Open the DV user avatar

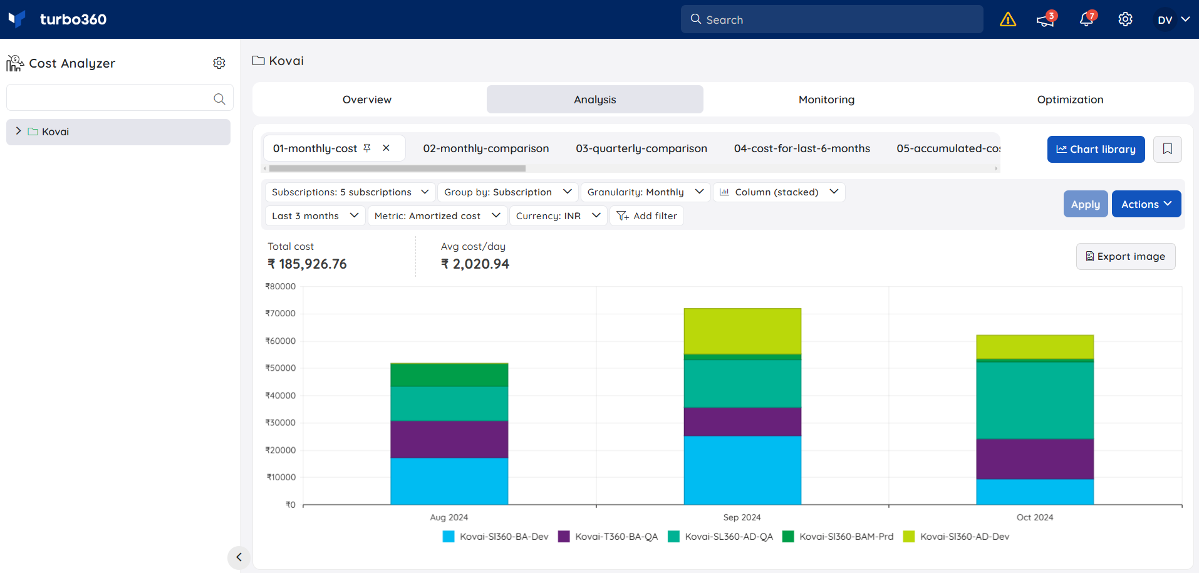point(1165,19)
